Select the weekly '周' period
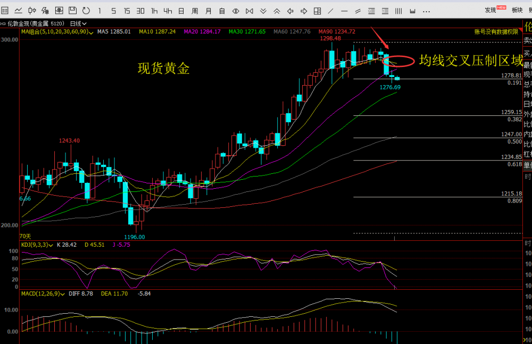The height and width of the screenshot is (344, 532). coord(195,11)
